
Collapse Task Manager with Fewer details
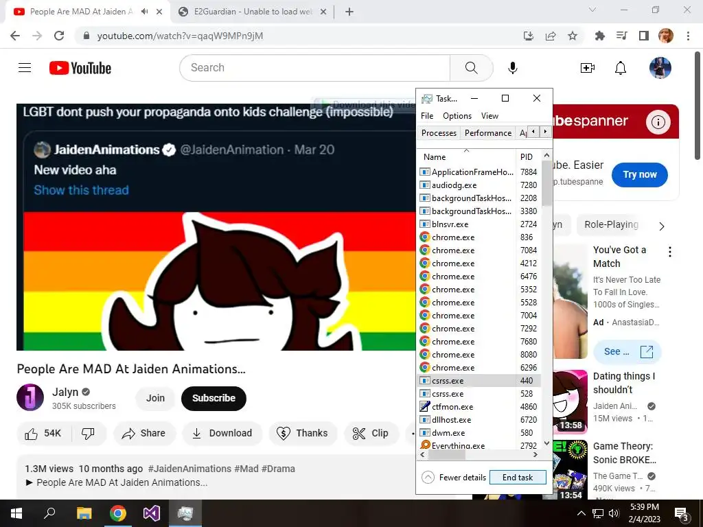tap(454, 478)
